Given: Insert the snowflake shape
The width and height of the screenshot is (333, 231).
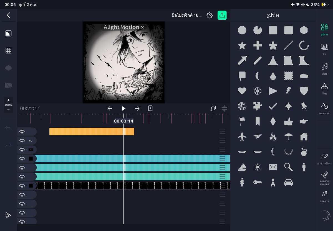Looking at the screenshot, I should tap(258, 91).
